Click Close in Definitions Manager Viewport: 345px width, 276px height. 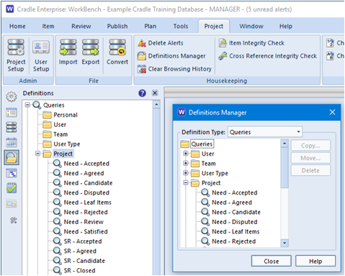click(x=272, y=261)
